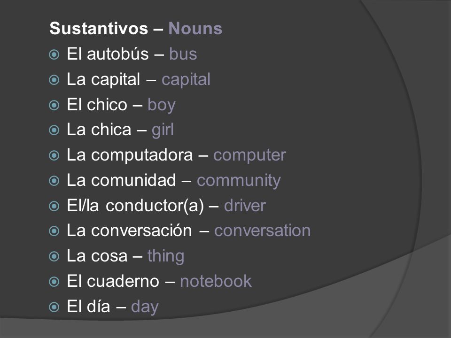Click the Sustantivos heading text
Screen dimensions: 451x338
click(99, 29)
